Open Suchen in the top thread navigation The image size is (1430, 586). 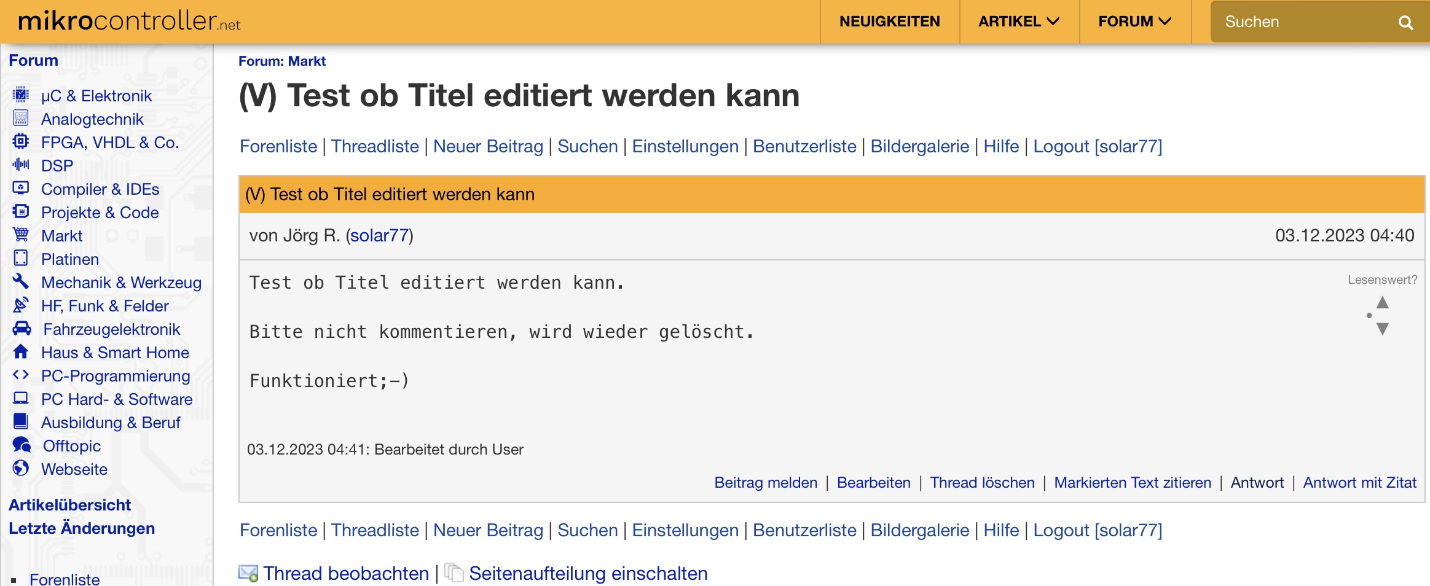pos(587,146)
